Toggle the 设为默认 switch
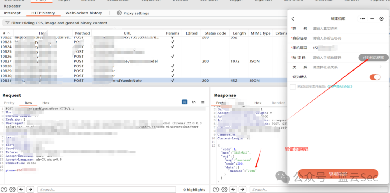The height and width of the screenshot is (193, 390). [375, 77]
